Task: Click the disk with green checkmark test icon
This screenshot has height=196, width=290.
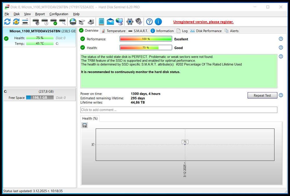Action: tap(54, 22)
